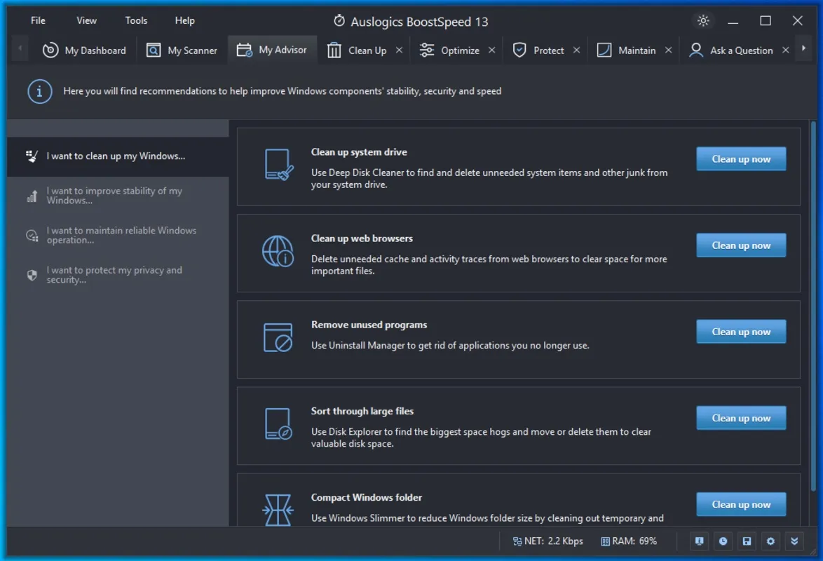
Task: Click Clean up now for system drive
Action: 741,158
